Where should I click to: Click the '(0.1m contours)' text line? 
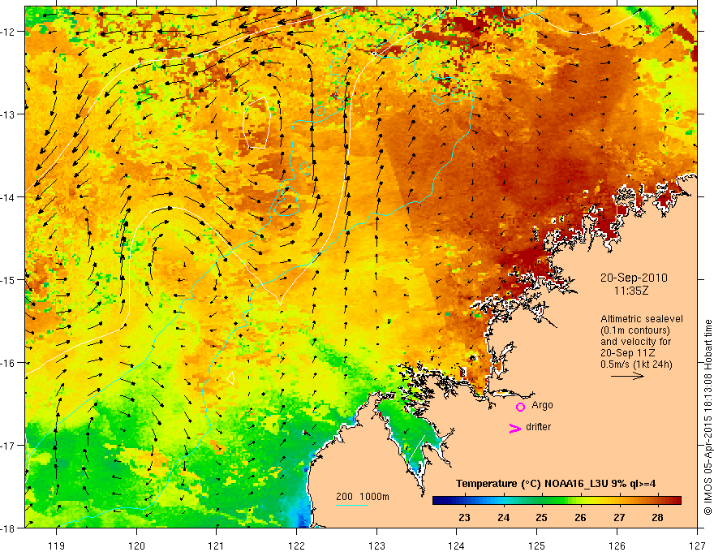(x=635, y=330)
